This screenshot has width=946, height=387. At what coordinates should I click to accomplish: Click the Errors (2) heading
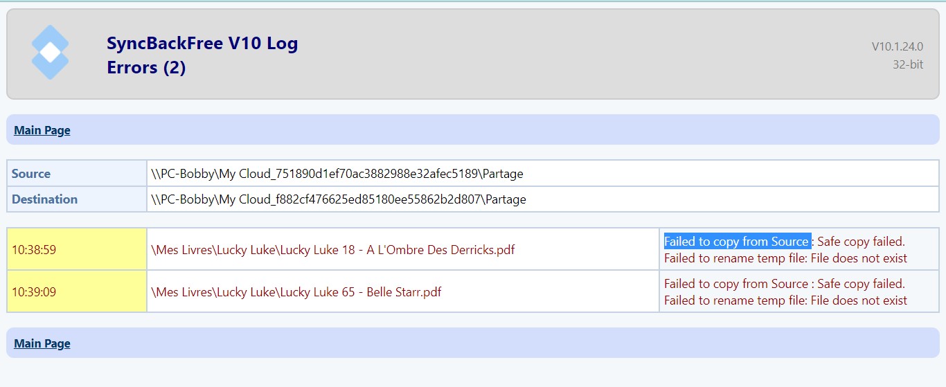(146, 68)
